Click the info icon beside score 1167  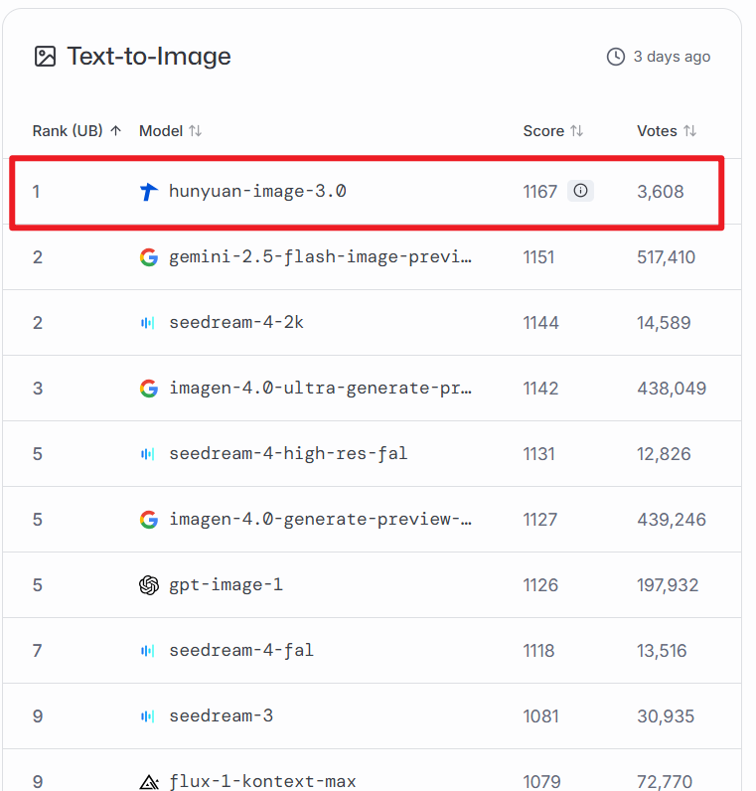tap(581, 191)
